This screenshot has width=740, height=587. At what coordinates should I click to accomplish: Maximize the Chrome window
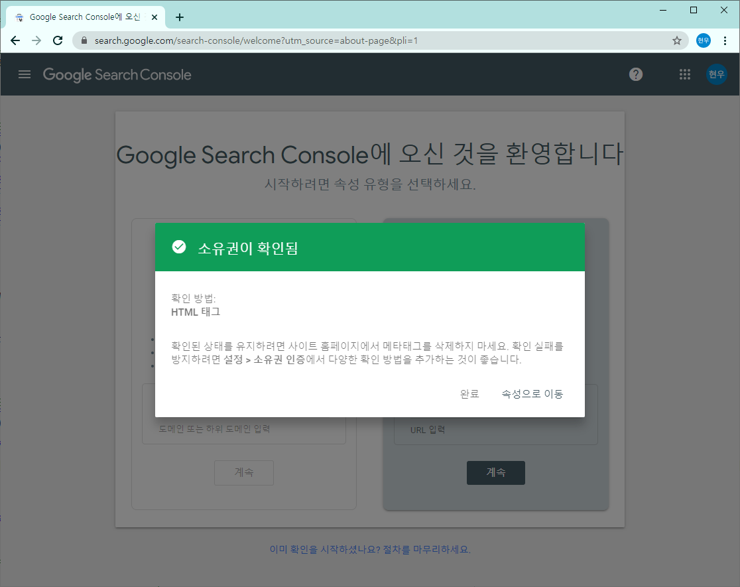tap(694, 10)
